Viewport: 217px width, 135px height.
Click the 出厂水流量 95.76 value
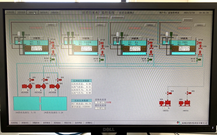(x=88, y=104)
